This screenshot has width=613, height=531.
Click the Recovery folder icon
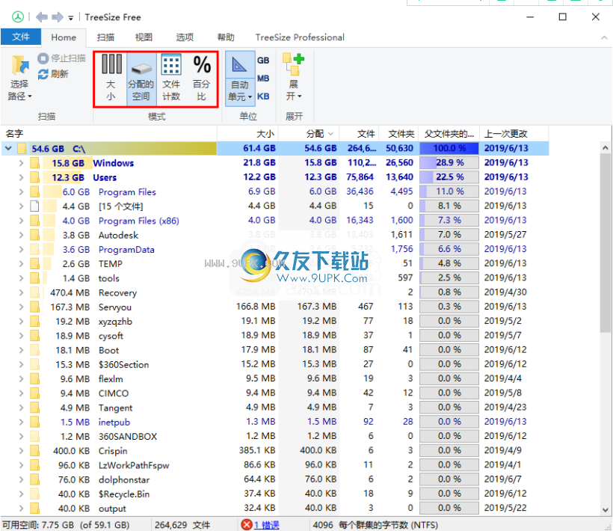[x=35, y=292]
